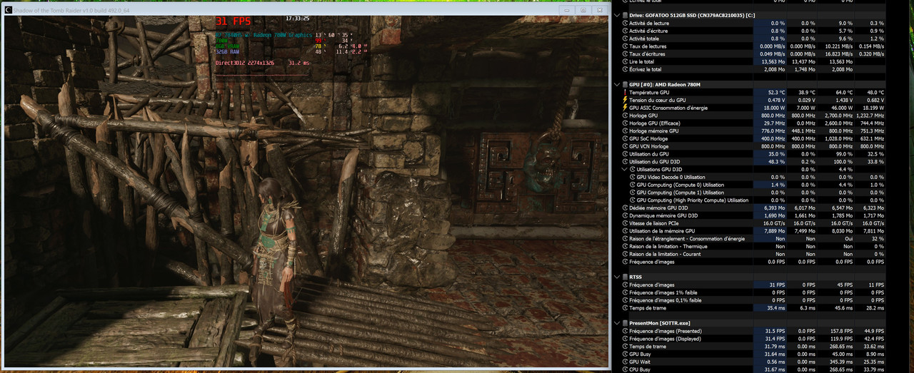Click the lightning icon for Tension du cœur du GPU
The height and width of the screenshot is (373, 914).
[626, 100]
